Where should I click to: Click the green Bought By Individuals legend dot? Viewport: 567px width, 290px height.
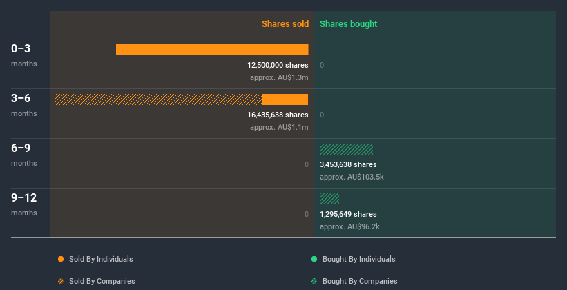tap(314, 259)
